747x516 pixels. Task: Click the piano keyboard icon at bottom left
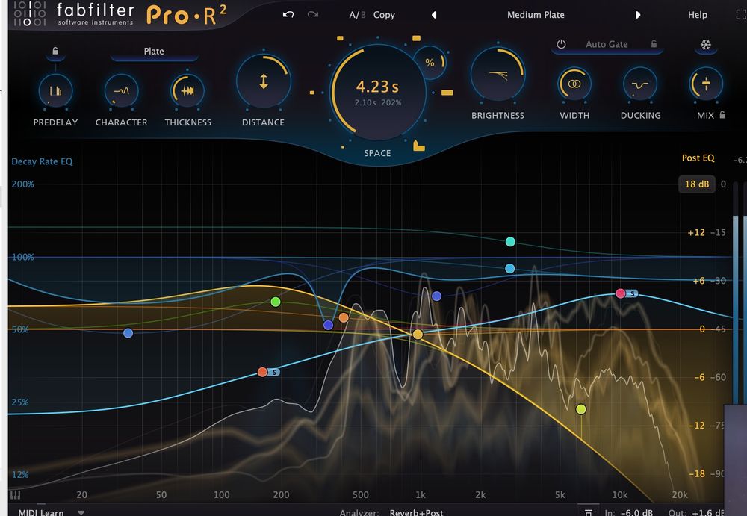tap(15, 495)
